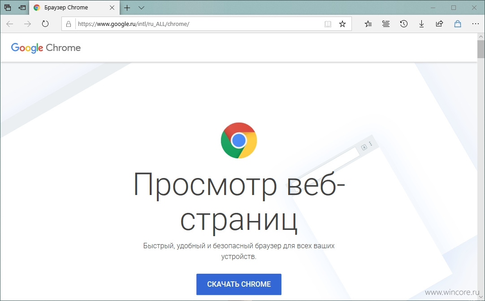Click the vertical scrollbar thumb
This screenshot has height=301, width=485.
[x=481, y=49]
